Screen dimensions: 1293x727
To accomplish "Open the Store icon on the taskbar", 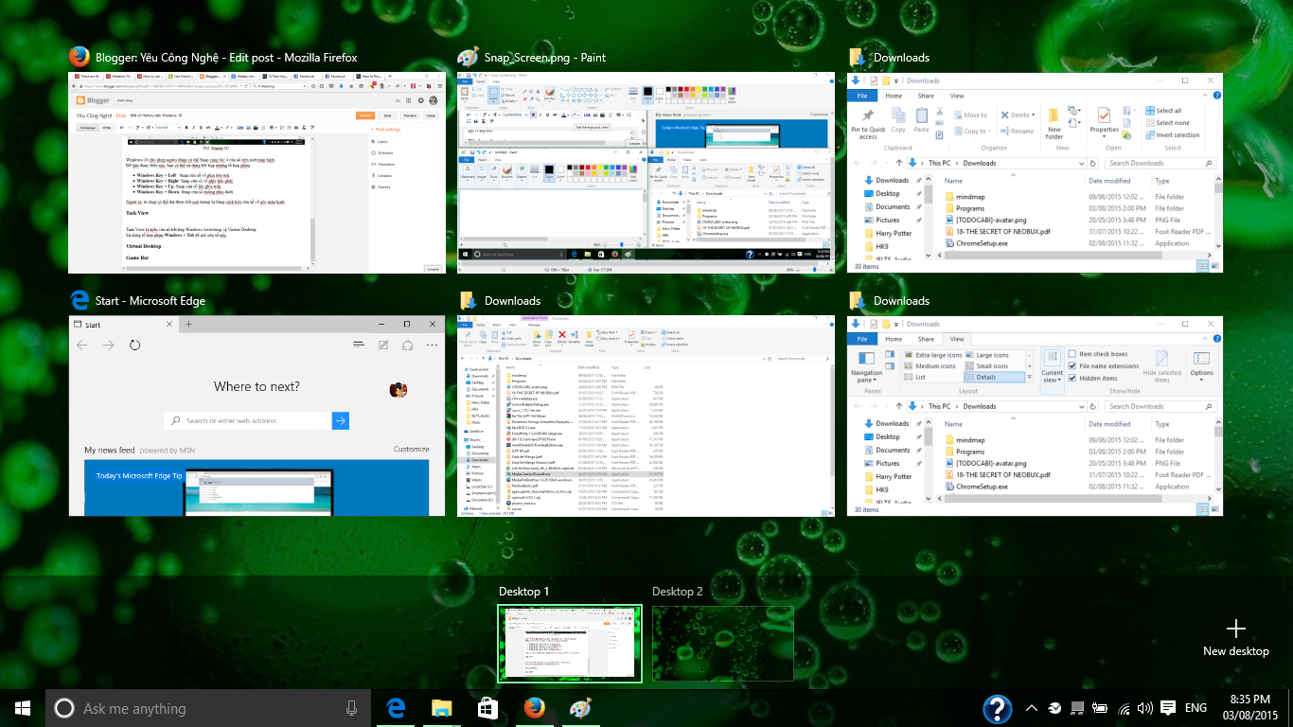I will (x=487, y=708).
